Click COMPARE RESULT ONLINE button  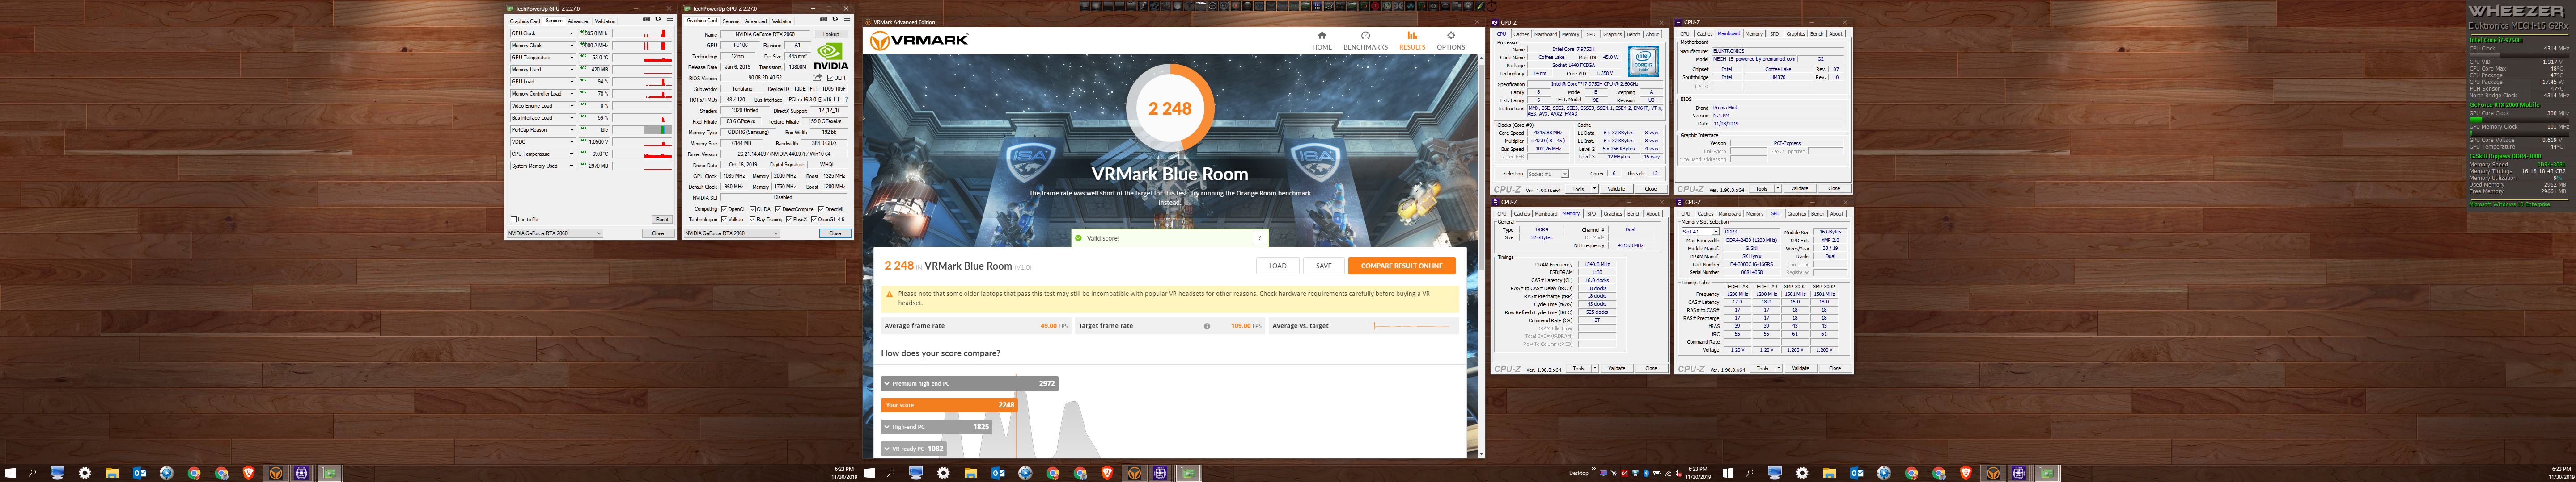[x=1402, y=266]
